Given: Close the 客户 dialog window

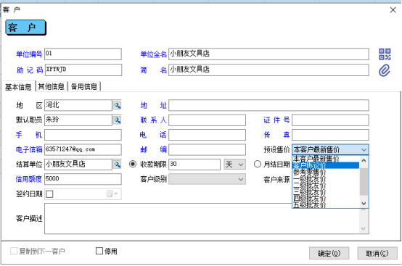Looking at the screenshot, I should point(393,10).
